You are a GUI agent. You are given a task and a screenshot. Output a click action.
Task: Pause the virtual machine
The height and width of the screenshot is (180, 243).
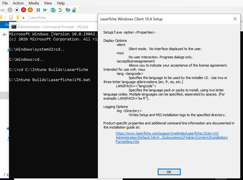point(38,10)
